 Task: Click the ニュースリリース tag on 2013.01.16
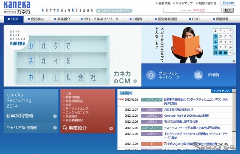click(x=151, y=100)
